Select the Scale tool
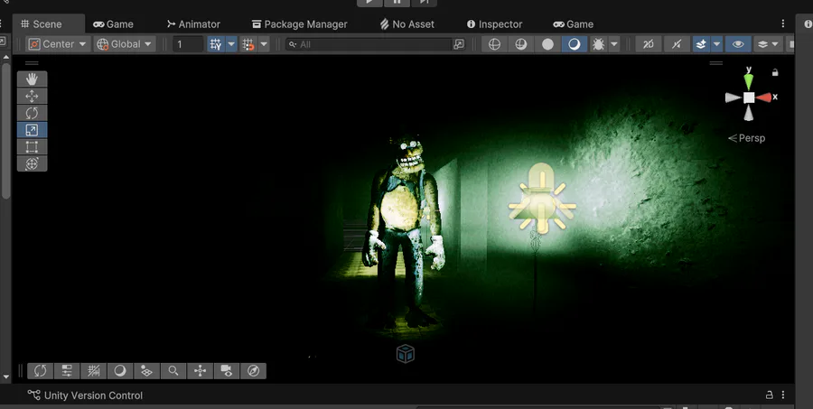This screenshot has width=813, height=409. tap(32, 130)
